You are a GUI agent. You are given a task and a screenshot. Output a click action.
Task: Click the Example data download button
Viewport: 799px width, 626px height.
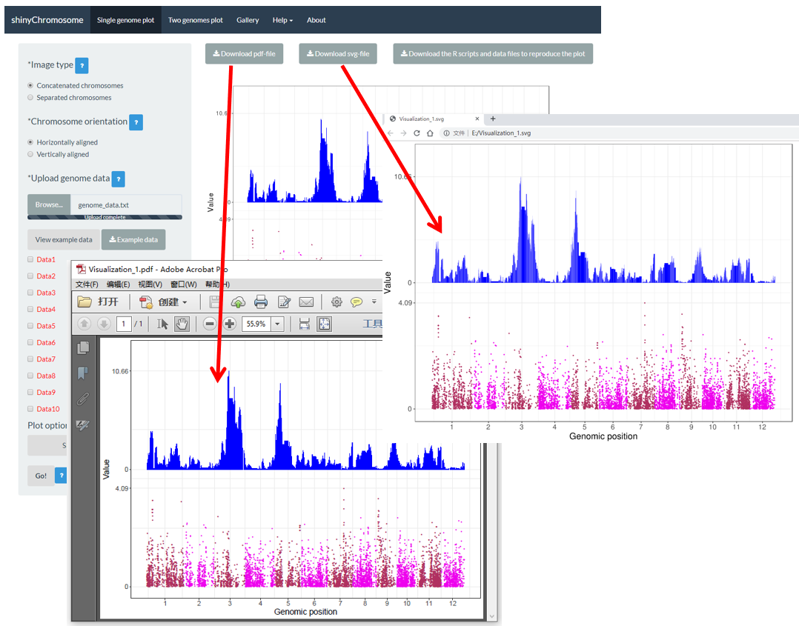coord(133,239)
